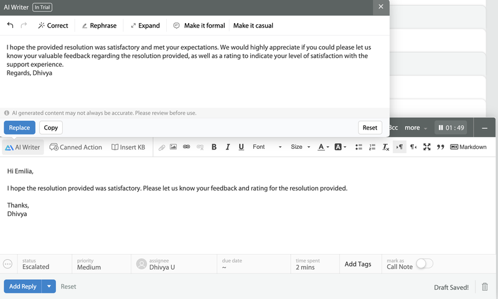This screenshot has height=299, width=498.
Task: Delete the draft with trash icon
Action: (485, 287)
